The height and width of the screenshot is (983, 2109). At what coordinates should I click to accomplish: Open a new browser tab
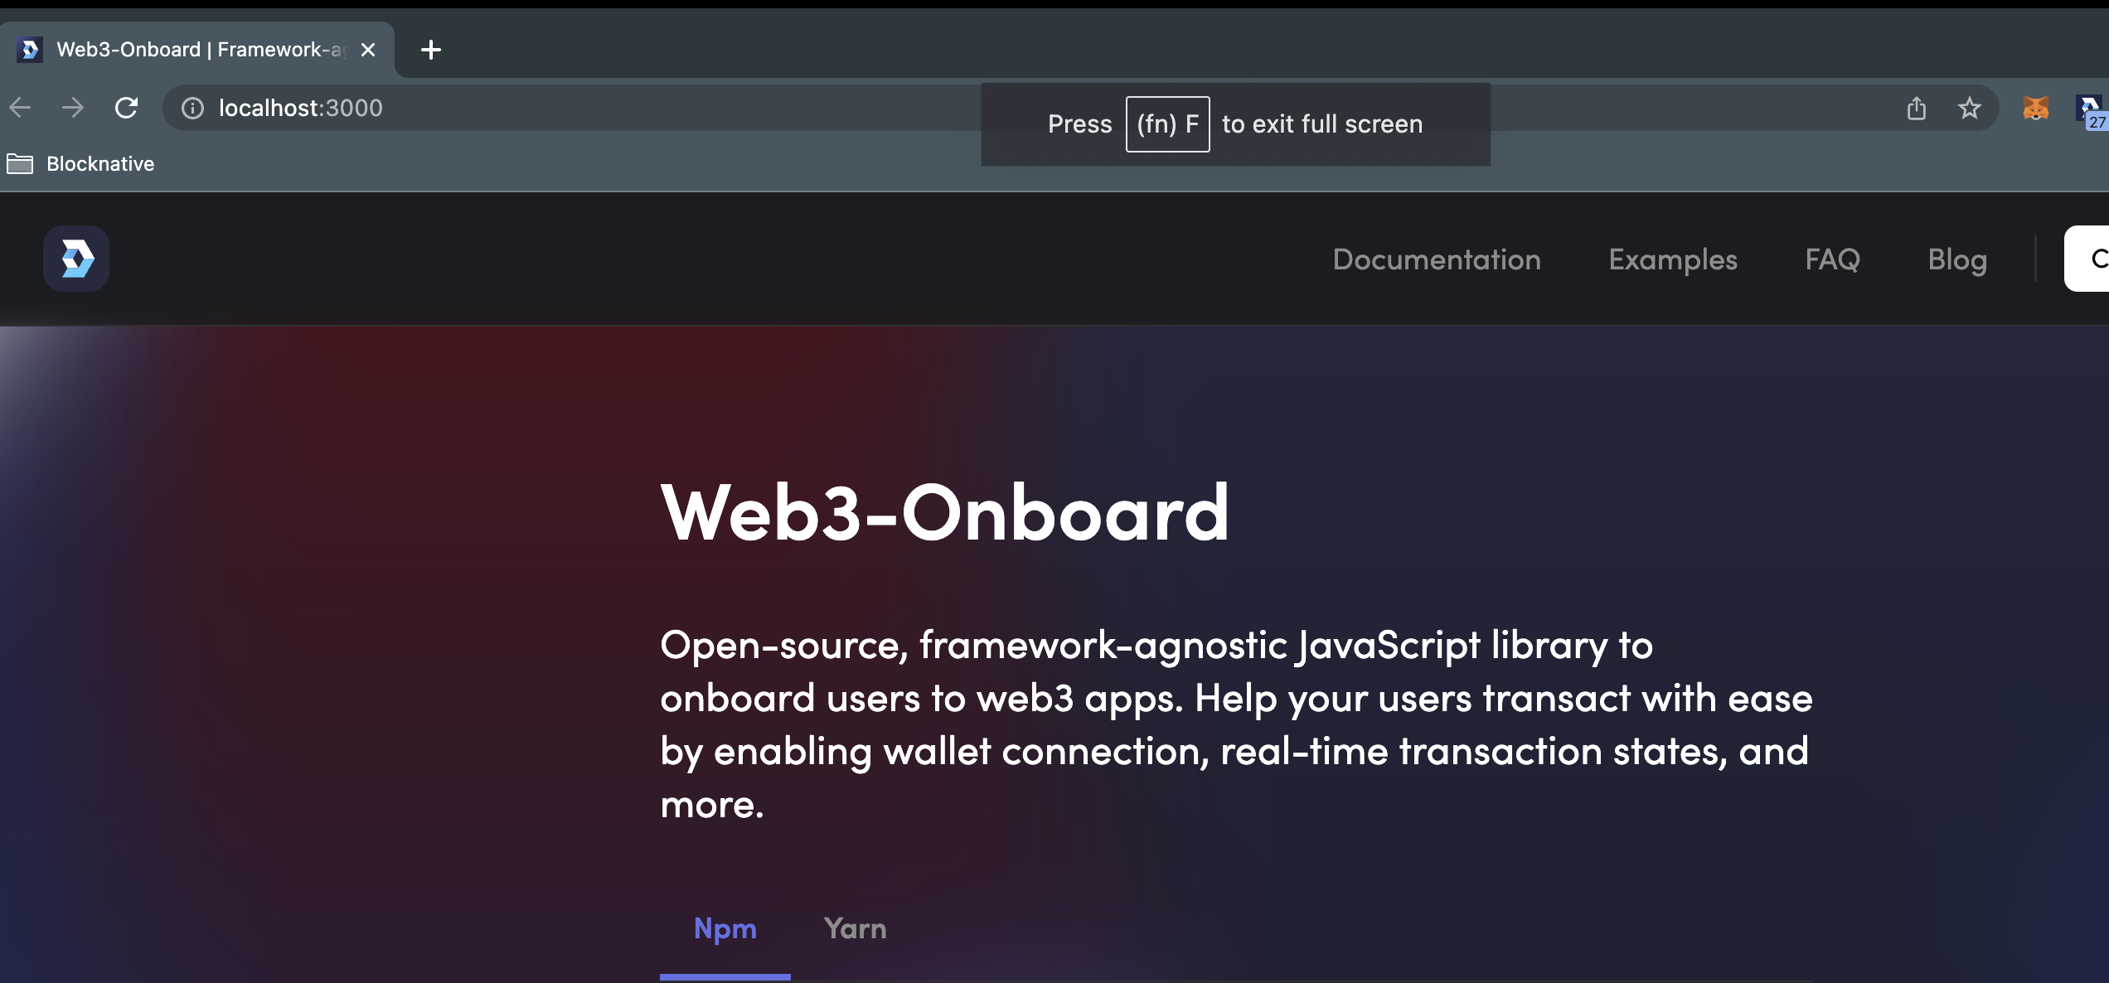pos(430,50)
